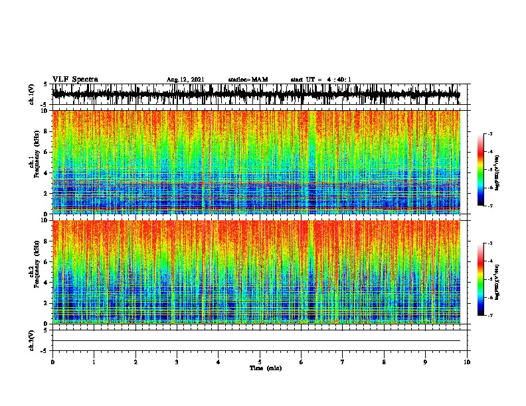526x406 pixels.
Task: Click the ch.2 color bar "log(PSD)" unit label
Action: [x=497, y=282]
